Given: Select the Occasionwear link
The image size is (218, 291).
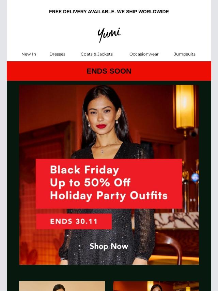Looking at the screenshot, I should [144, 54].
